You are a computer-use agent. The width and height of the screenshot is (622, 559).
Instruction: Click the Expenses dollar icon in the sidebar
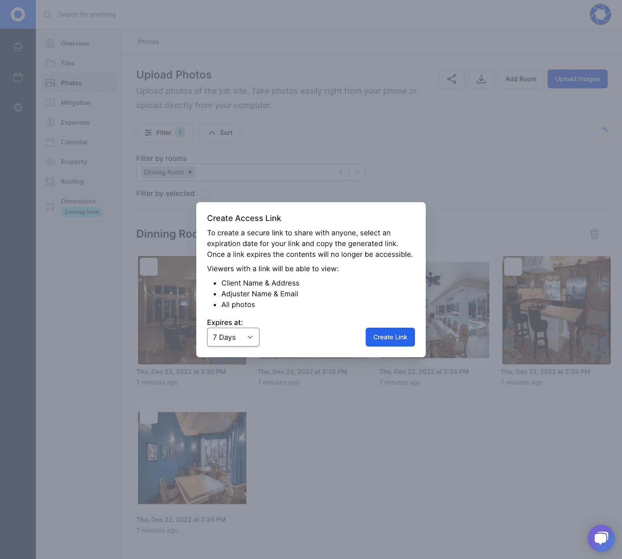[50, 122]
